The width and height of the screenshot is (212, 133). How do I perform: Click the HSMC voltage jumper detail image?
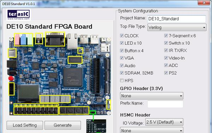(x=96, y=126)
